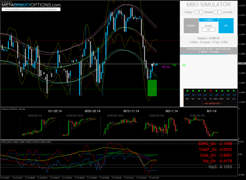Click the H1=26:14 countdown label
The image size is (246, 180).
pyautogui.click(x=55, y=111)
